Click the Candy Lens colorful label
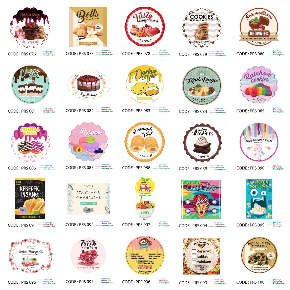 coord(201,199)
